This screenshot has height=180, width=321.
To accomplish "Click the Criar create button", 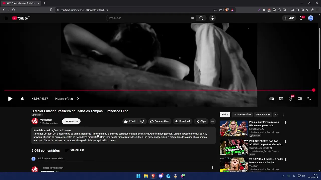I will coord(289,18).
